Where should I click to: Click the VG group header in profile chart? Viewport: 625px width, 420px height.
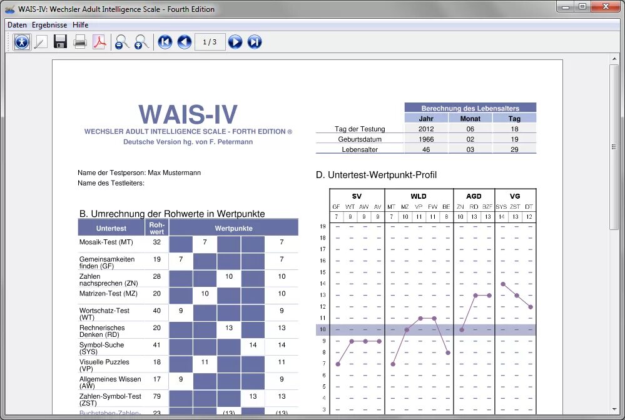coord(515,196)
